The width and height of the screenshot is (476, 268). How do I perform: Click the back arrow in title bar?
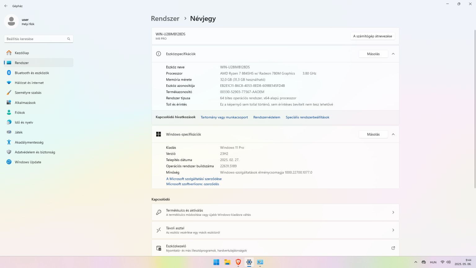pyautogui.click(x=6, y=6)
